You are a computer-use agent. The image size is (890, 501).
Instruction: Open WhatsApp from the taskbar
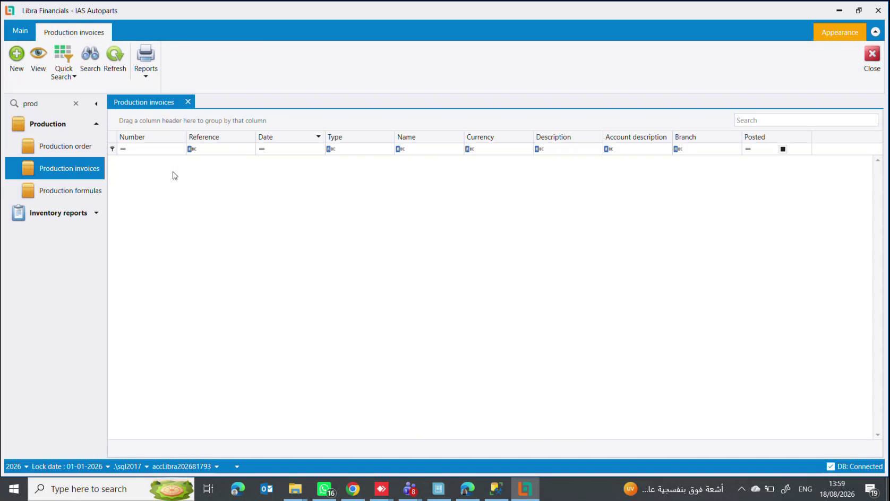pyautogui.click(x=324, y=489)
